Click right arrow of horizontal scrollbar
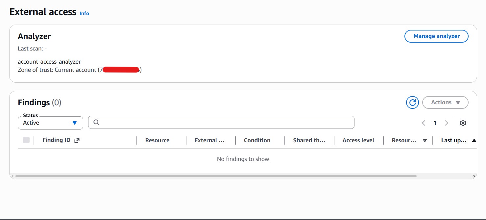This screenshot has width=486, height=220. point(474,176)
